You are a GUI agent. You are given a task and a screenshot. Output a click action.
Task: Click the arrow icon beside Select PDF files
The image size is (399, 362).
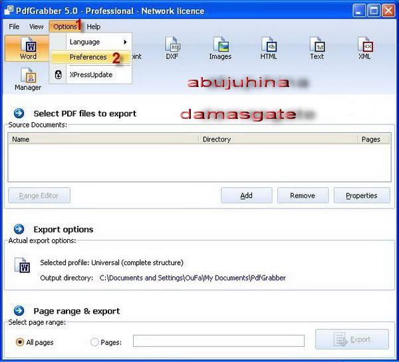[19, 114]
